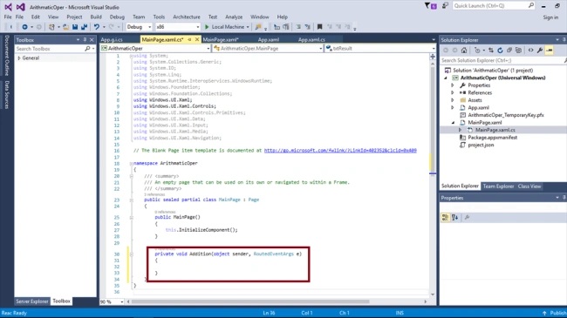The image size is (567, 318).
Task: Click the Open File folder icon
Action: (x=65, y=27)
